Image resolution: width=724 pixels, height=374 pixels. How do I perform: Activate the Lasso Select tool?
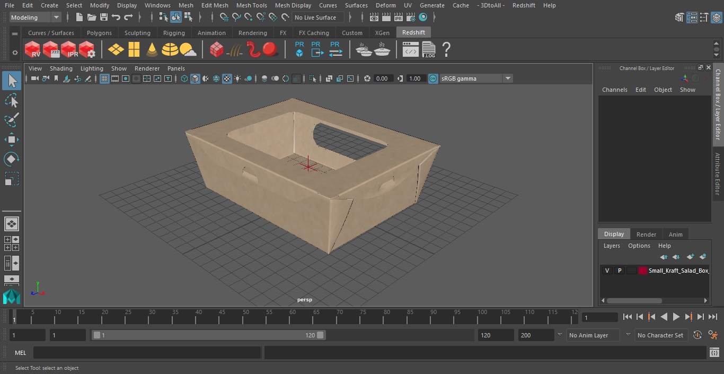pos(12,100)
